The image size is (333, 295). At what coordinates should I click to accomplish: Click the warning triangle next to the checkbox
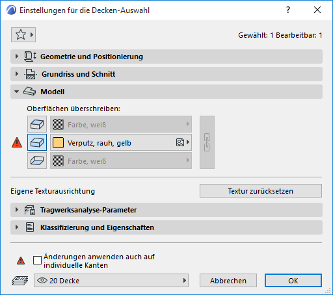coord(21,261)
